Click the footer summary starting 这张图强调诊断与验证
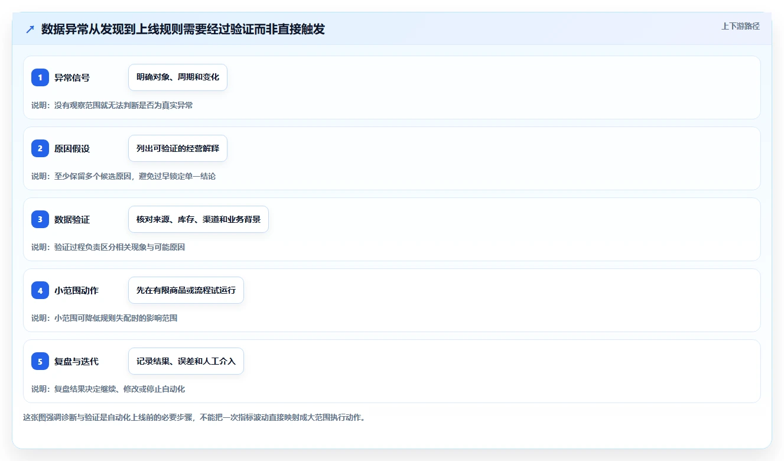This screenshot has height=461, width=784. coord(194,417)
